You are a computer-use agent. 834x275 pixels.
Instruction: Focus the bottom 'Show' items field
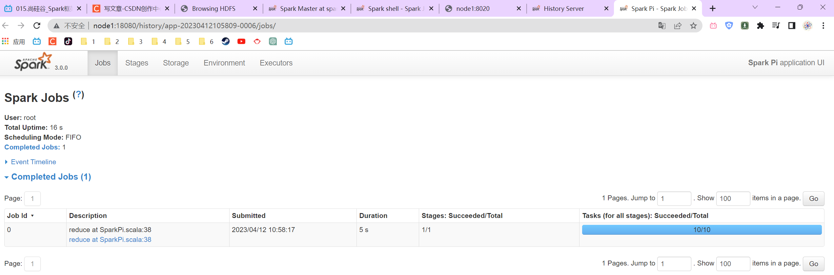pos(733,264)
